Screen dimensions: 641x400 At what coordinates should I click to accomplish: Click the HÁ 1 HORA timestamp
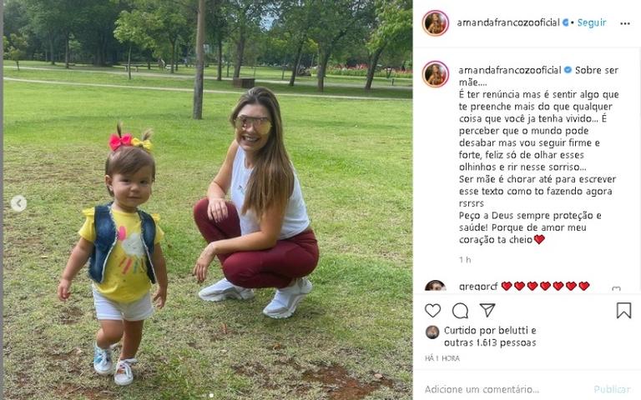(x=442, y=358)
